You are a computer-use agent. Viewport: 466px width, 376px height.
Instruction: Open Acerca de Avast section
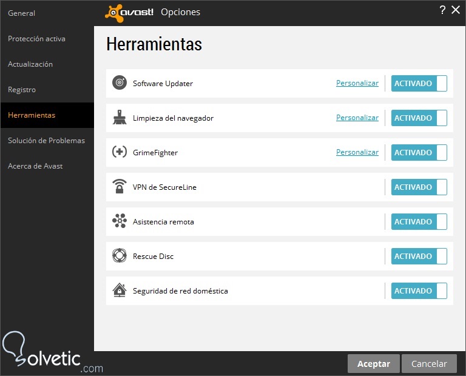point(47,166)
